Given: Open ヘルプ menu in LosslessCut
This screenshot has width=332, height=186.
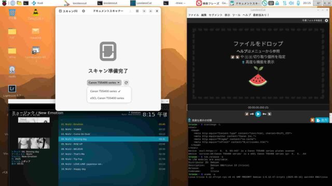Looking at the screenshot, I should (x=246, y=15).
